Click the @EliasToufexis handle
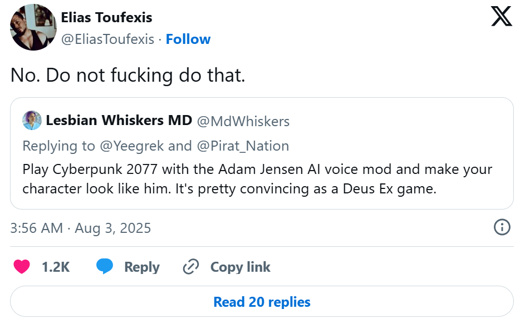This screenshot has height=329, width=520. 107,39
